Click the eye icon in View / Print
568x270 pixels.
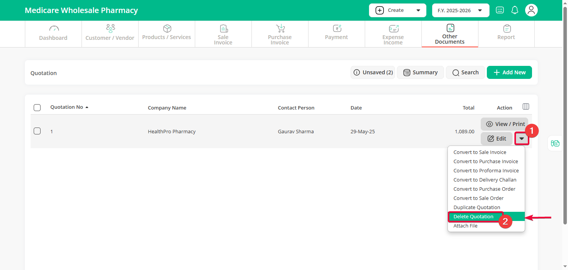[489, 124]
